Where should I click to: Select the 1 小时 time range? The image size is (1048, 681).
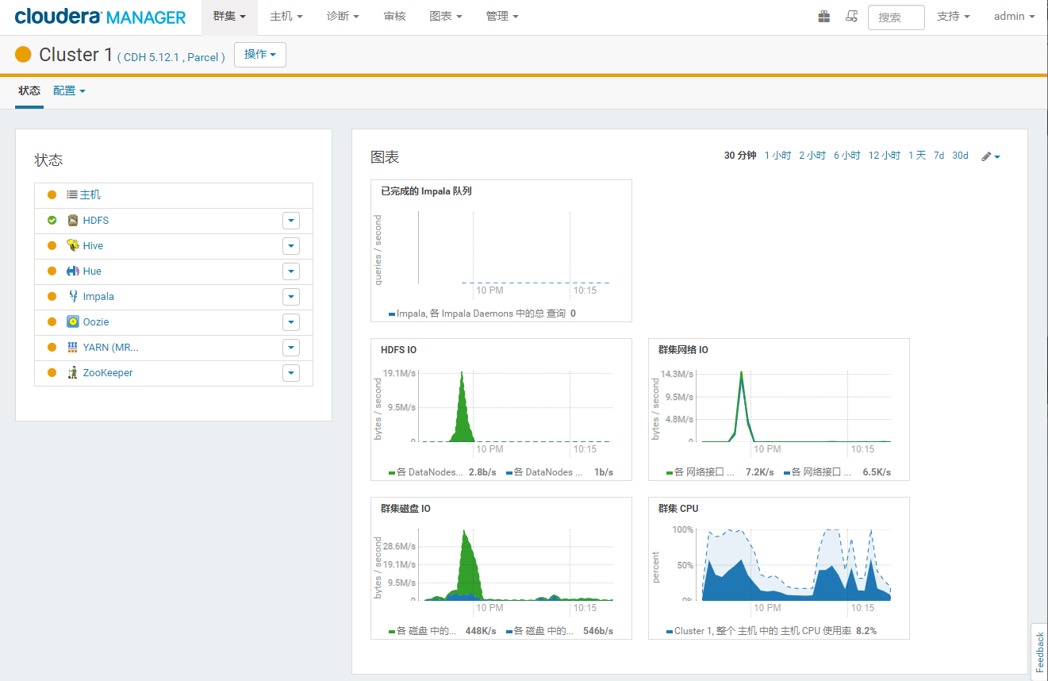click(777, 156)
